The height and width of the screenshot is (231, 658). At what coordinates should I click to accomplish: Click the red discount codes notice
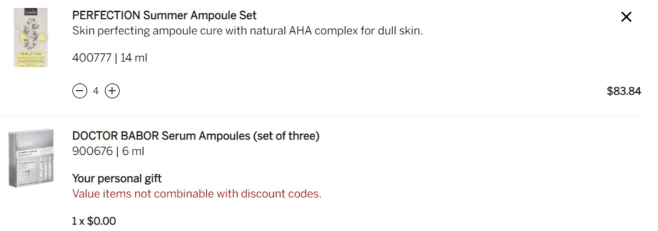point(196,194)
